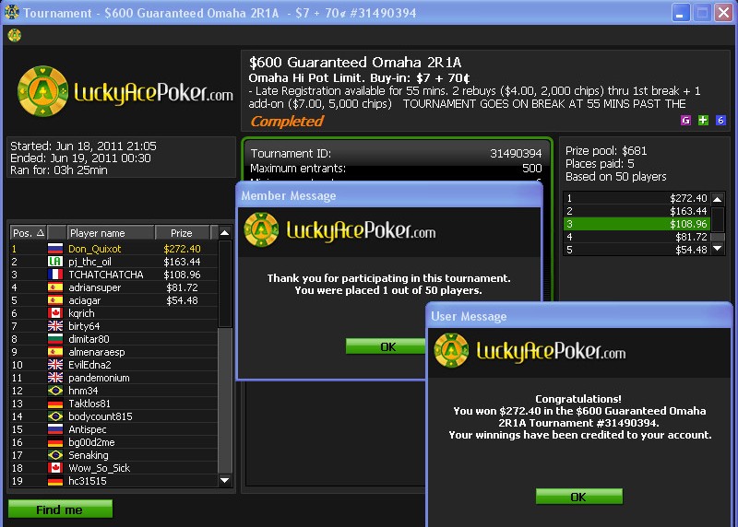
Task: Click the flag column header in the player list
Action: coord(56,233)
